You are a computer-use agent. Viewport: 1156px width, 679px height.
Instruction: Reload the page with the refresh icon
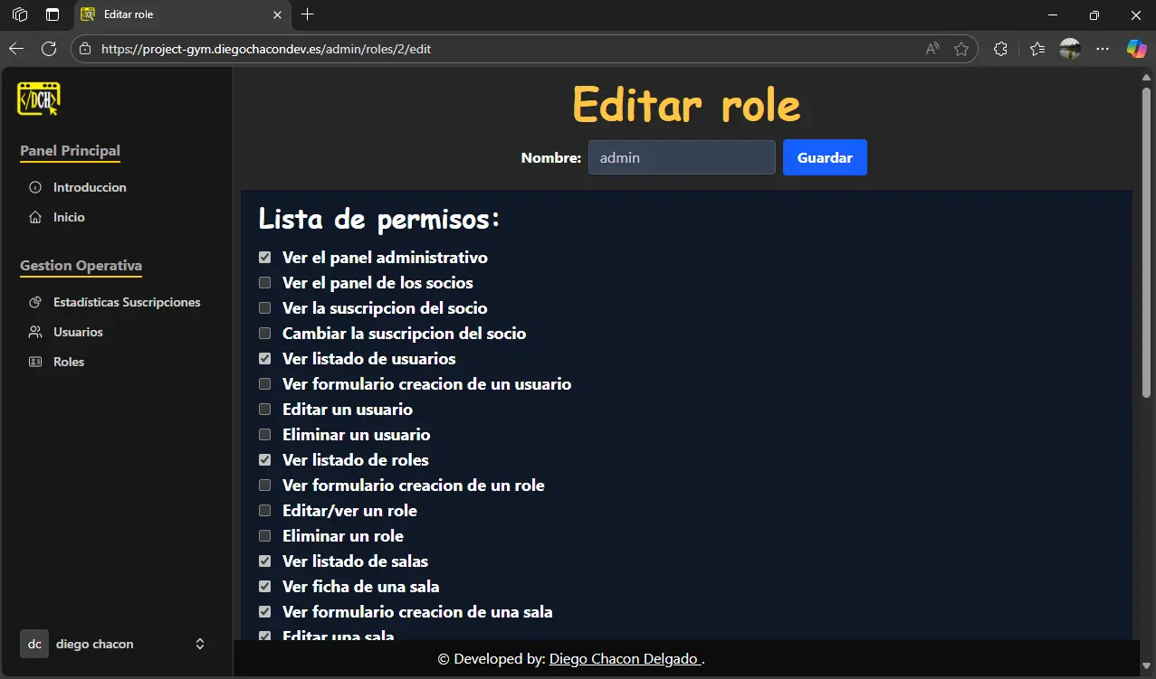[49, 49]
